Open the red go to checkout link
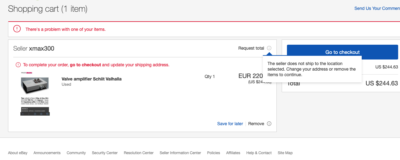This screenshot has height=160, width=400. pos(85,65)
